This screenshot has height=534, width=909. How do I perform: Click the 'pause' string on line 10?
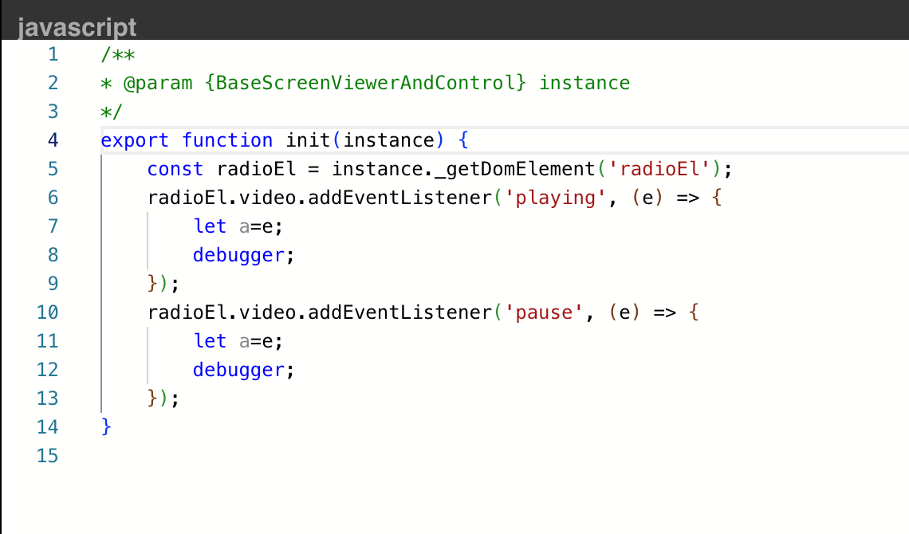(x=544, y=312)
